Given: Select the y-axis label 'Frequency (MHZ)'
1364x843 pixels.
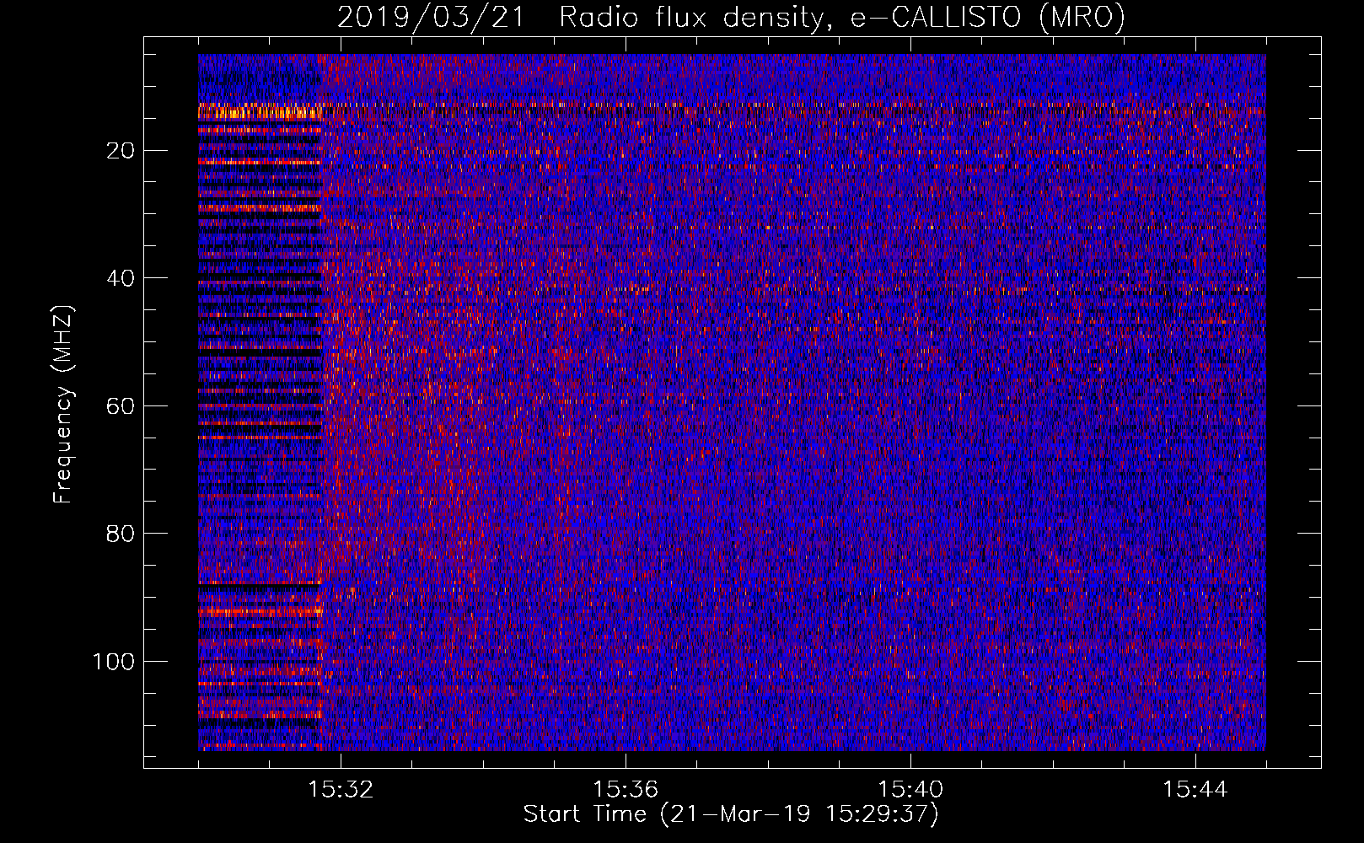Looking at the screenshot, I should pos(63,405).
